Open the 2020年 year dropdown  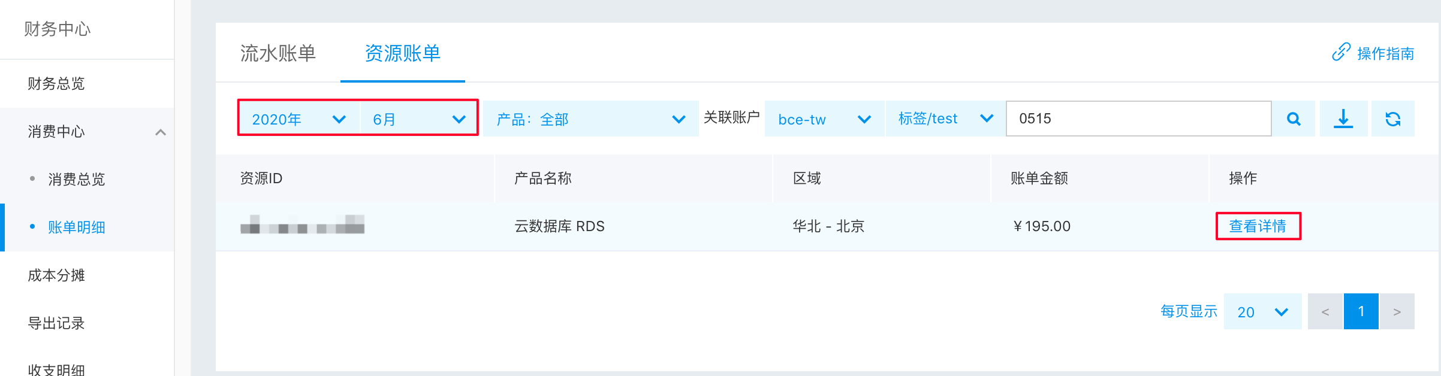tap(299, 119)
